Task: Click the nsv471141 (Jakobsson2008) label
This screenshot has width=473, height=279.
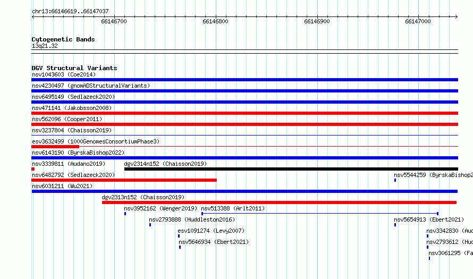Action: coord(72,108)
